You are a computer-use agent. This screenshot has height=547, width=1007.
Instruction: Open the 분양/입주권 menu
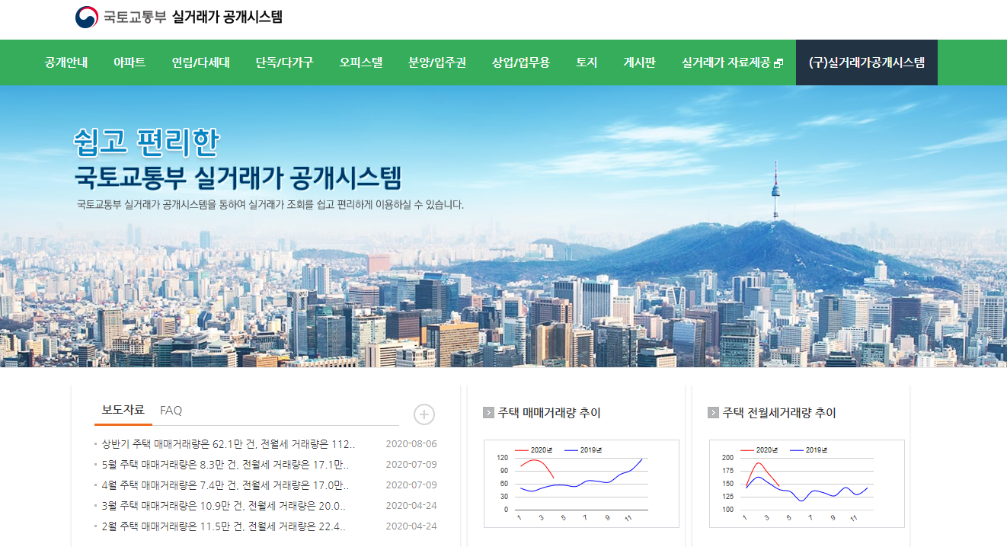(436, 62)
